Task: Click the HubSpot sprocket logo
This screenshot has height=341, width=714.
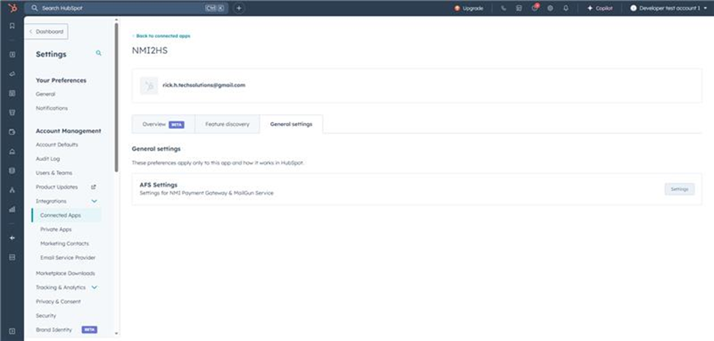Action: point(12,8)
